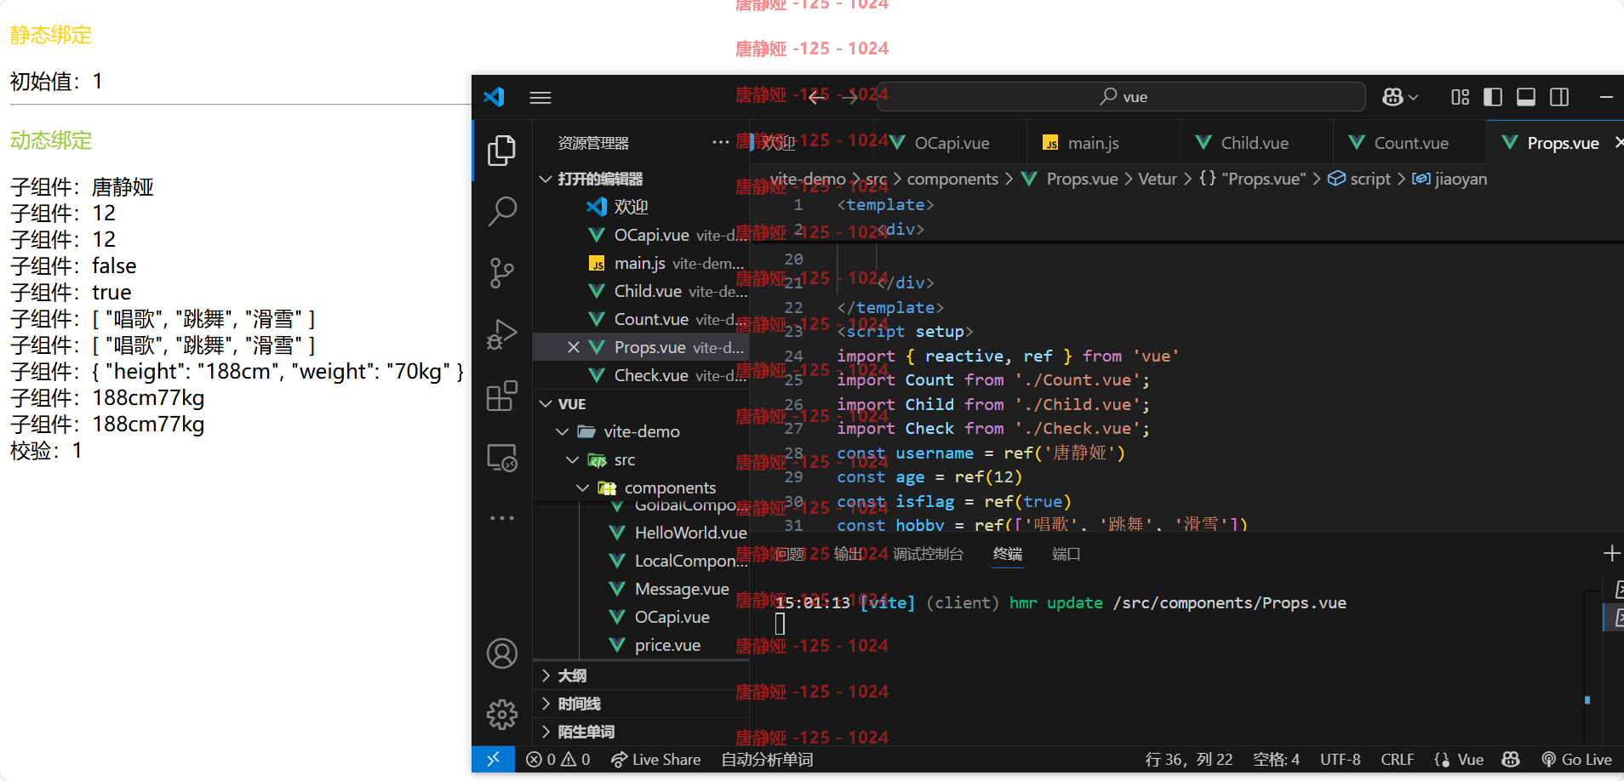The height and width of the screenshot is (781, 1624).
Task: Open Remote Explorer view
Action: coord(501,458)
